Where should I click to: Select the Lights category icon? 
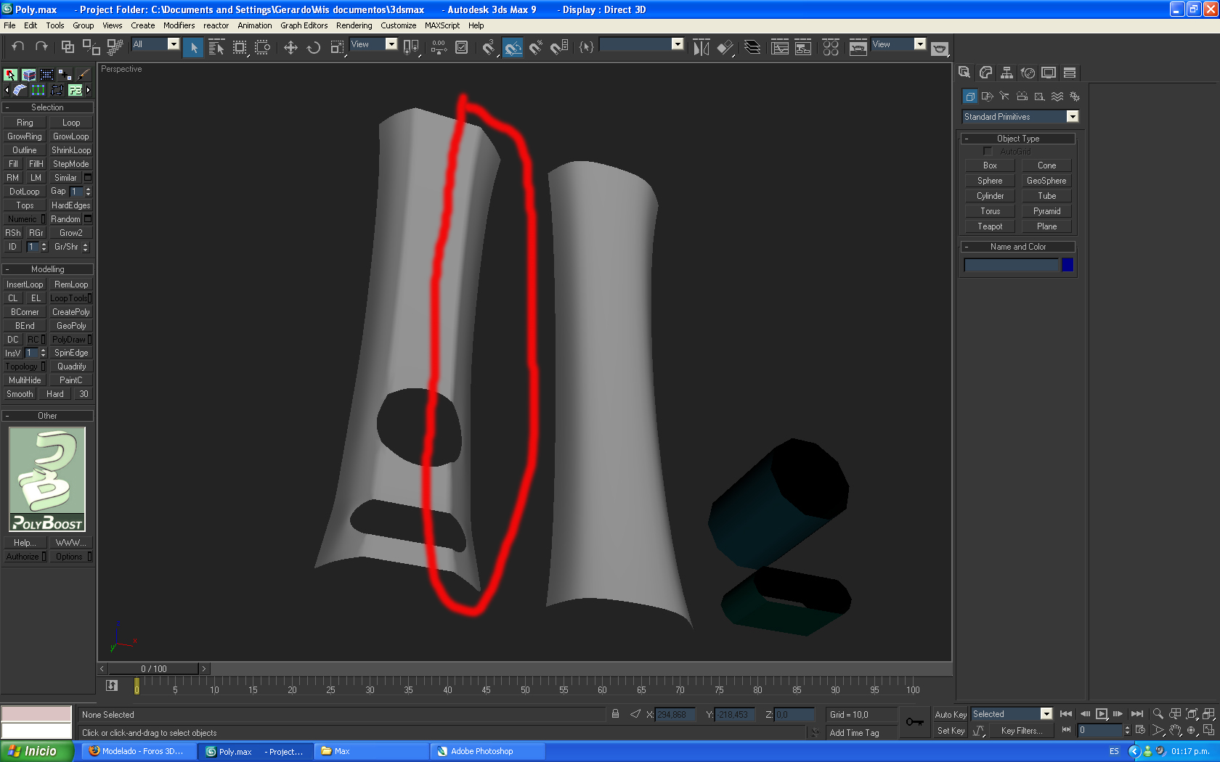coord(1004,97)
